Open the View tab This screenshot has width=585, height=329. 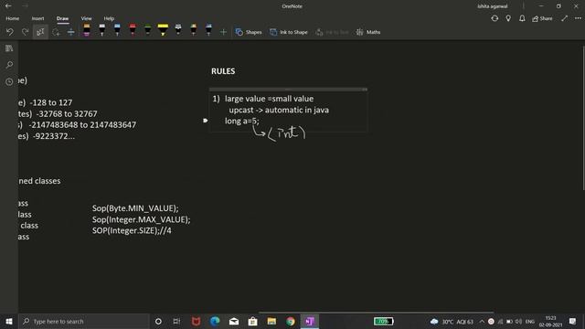[86, 18]
